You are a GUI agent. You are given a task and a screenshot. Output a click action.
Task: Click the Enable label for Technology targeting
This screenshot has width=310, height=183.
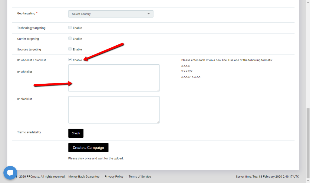(77, 28)
